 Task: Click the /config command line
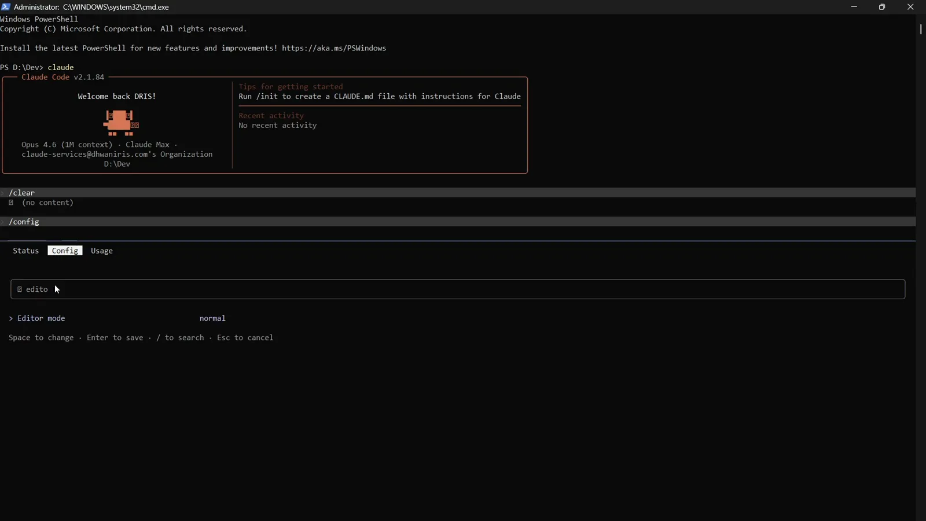tap(458, 222)
